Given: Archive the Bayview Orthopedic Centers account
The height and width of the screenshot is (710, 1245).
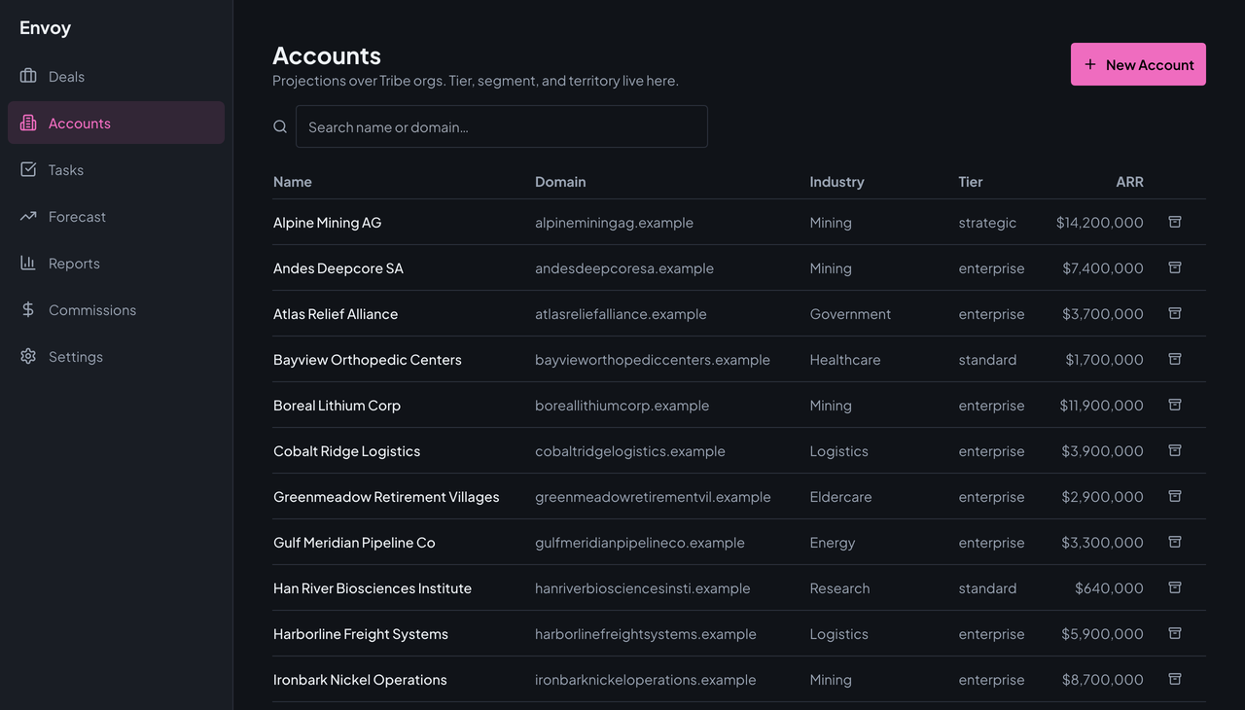Looking at the screenshot, I should (1175, 359).
